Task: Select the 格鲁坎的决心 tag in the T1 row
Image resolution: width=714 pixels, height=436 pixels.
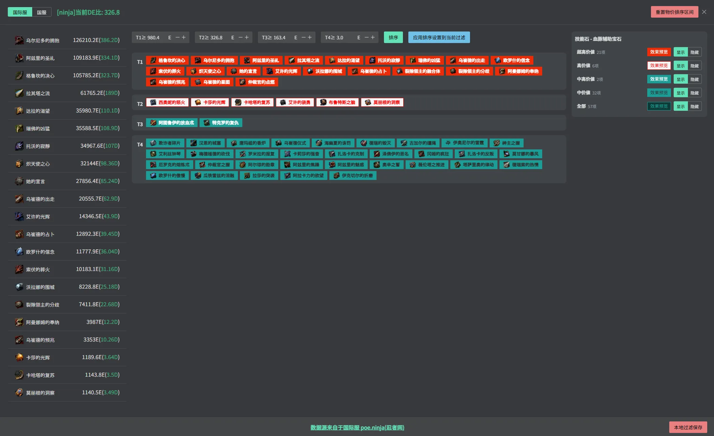Action: 167,60
